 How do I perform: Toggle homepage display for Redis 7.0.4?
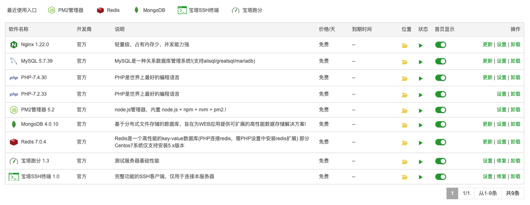coord(441,142)
